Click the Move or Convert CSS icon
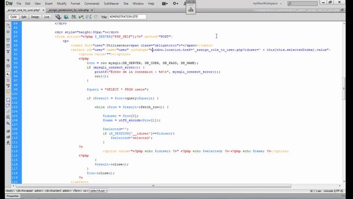353x199 pixels. (8, 123)
